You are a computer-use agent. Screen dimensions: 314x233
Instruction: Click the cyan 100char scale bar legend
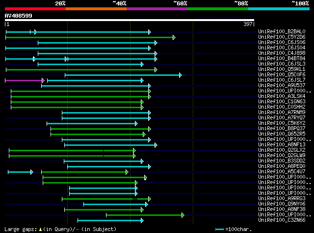click(219, 230)
